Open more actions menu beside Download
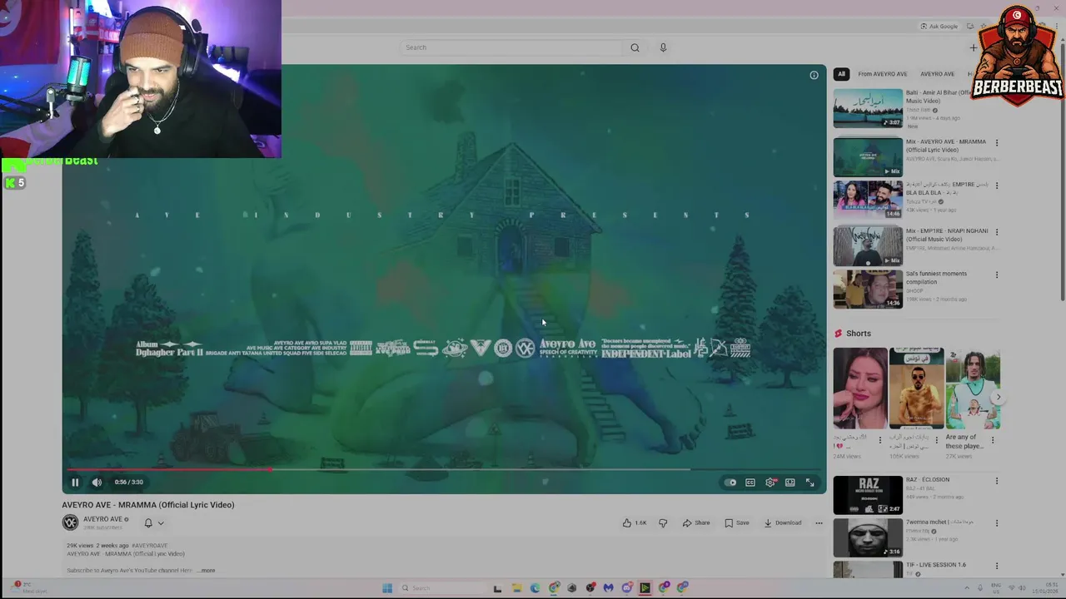This screenshot has width=1066, height=599. 819,523
